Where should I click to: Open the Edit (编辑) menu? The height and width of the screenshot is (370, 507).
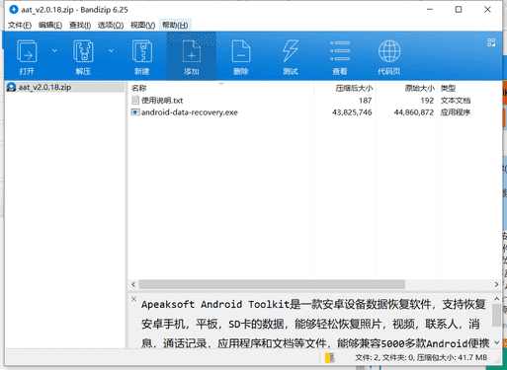(x=50, y=25)
